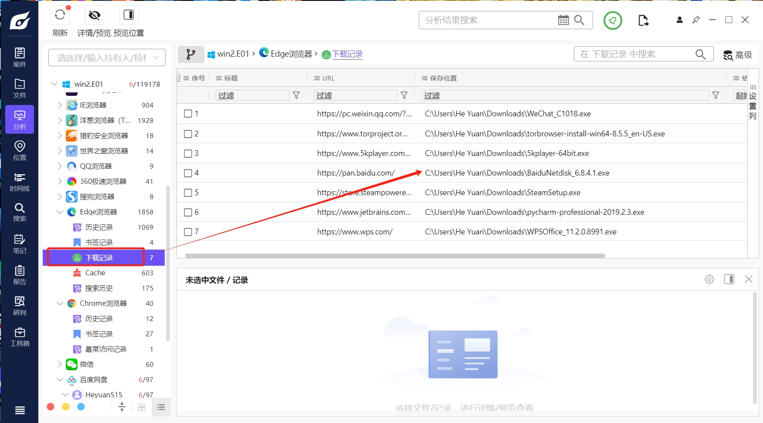Click the red color dot
This screenshot has height=423, width=763.
(x=51, y=406)
